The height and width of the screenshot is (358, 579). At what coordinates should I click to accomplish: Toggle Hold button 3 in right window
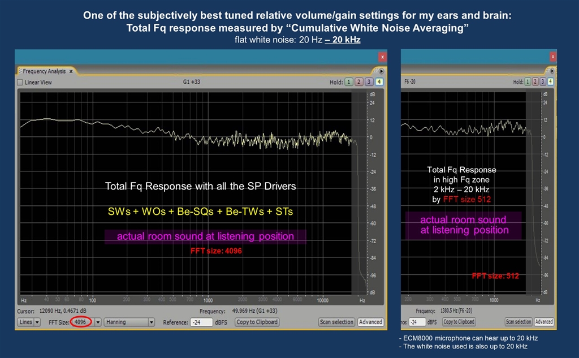coord(543,81)
